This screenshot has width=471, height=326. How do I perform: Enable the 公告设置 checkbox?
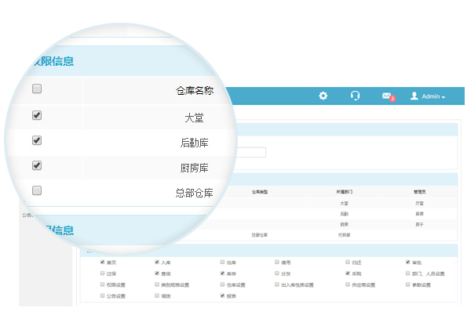point(102,295)
